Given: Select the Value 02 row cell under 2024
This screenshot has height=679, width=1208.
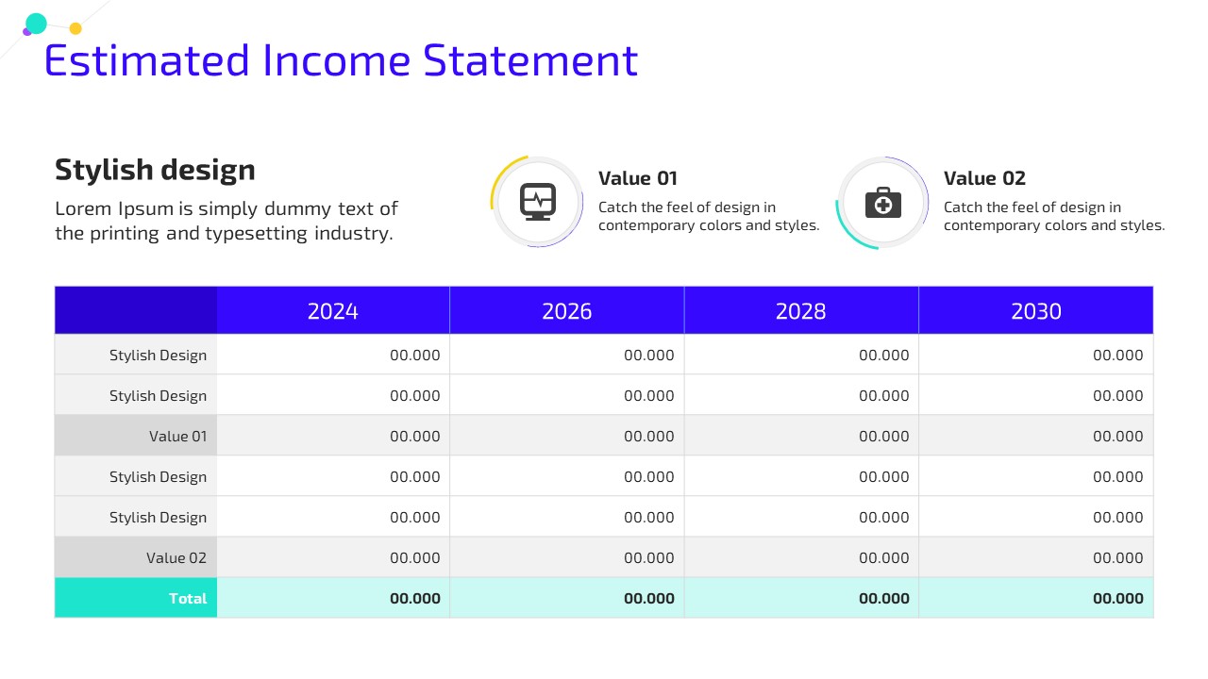Looking at the screenshot, I should 333,557.
